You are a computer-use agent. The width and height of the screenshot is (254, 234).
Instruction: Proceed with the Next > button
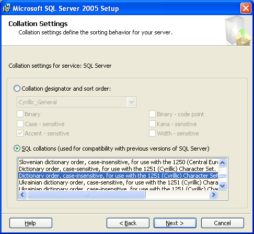point(175,223)
